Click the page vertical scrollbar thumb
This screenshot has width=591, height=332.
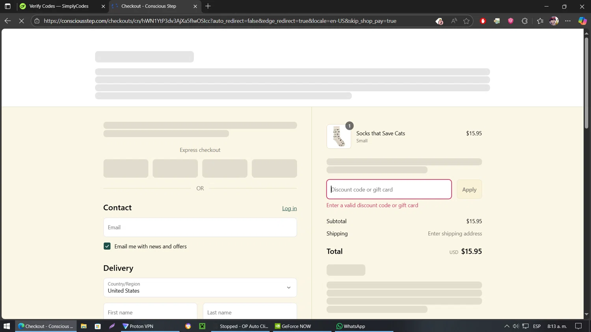coord(586,83)
